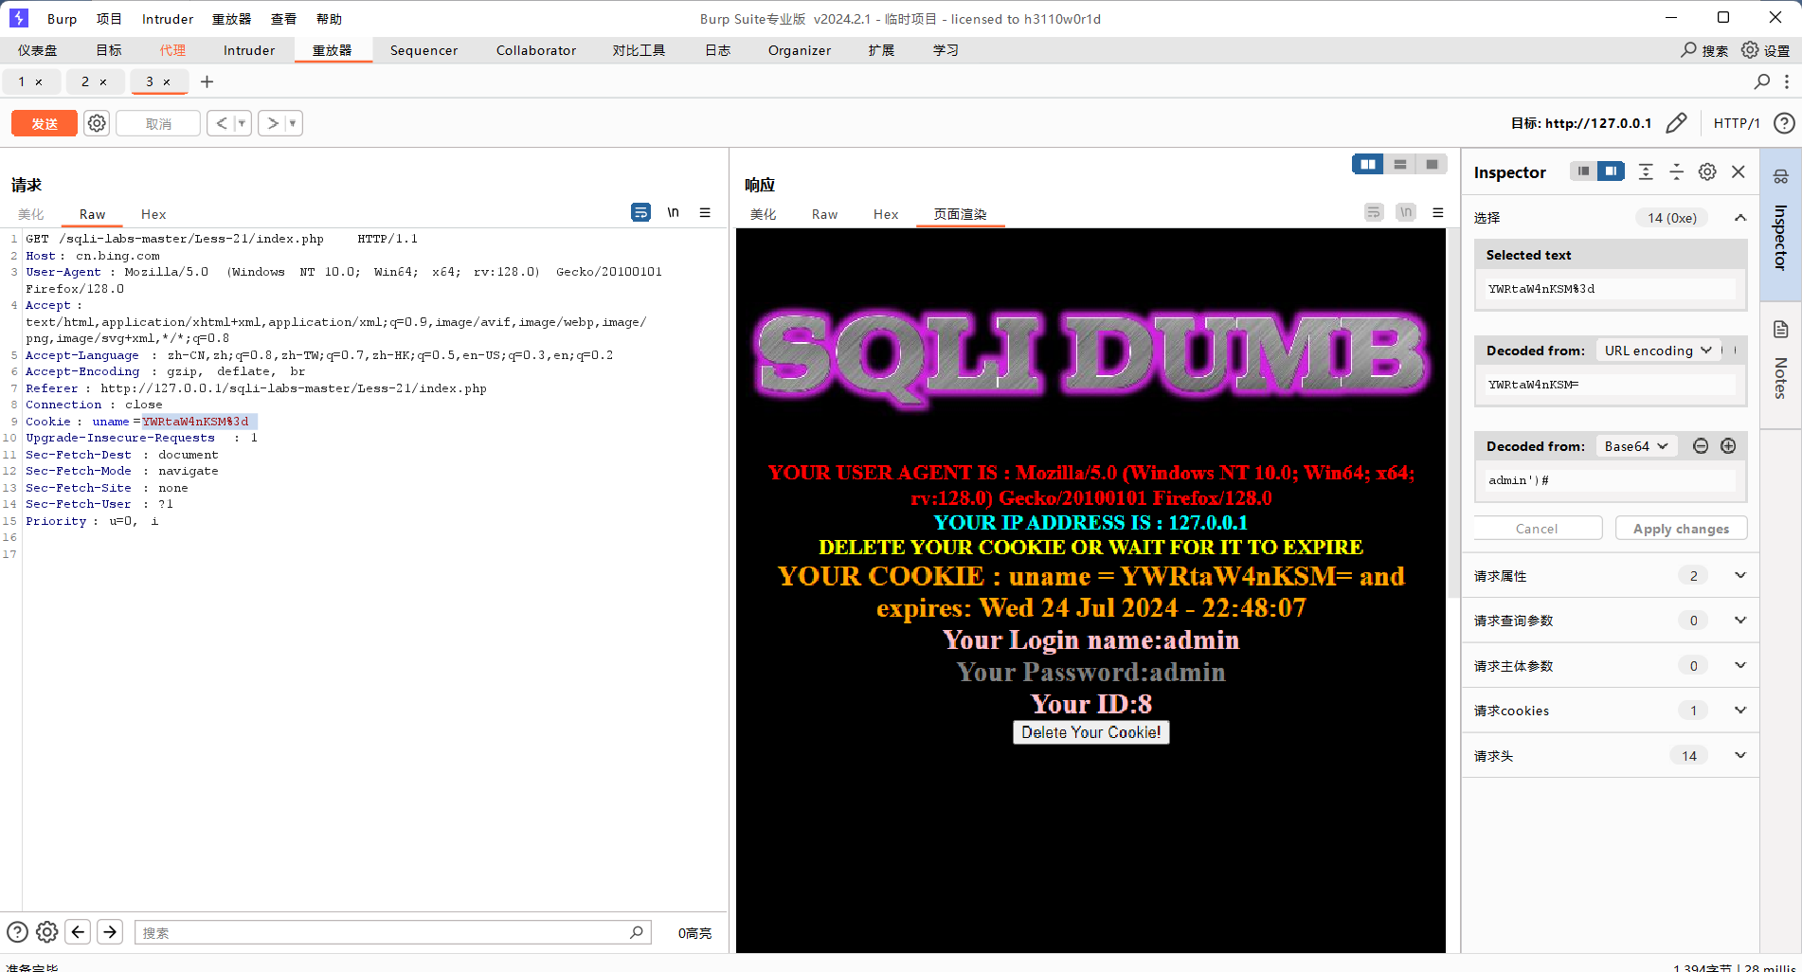Select stacked top-bottom layout
The width and height of the screenshot is (1802, 972).
(x=1400, y=165)
